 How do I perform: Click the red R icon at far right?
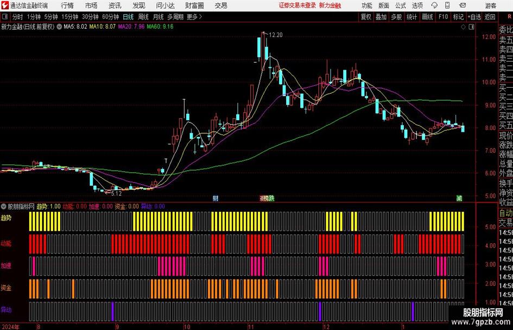509,17
